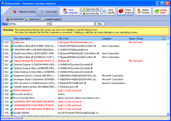
Task: Click the BDFVCtxMenuExt row icon
Action: 11,91
